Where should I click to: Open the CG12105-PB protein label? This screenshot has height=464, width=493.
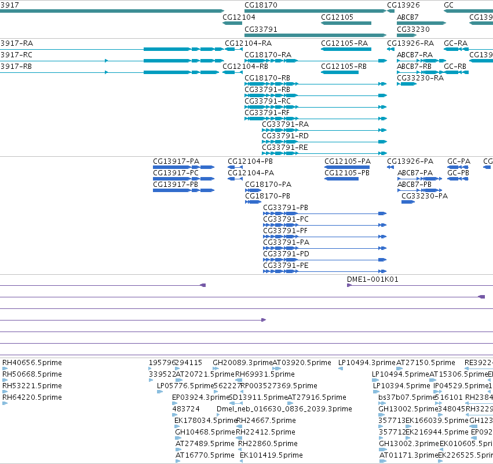(x=347, y=173)
